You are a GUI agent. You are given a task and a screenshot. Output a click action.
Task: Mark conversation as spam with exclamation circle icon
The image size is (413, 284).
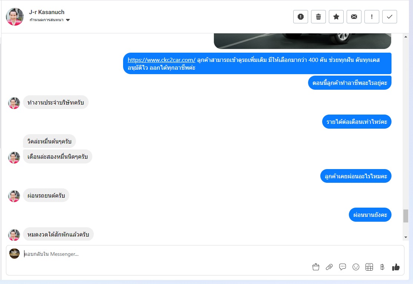[x=301, y=17]
